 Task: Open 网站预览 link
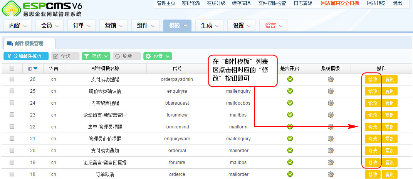pos(376,3)
